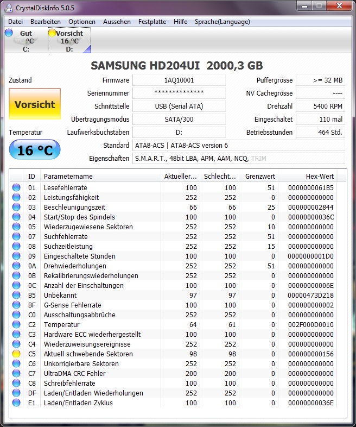
Task: Click status icon for Laden/Entladen Wiederholungen
Action: (16, 393)
